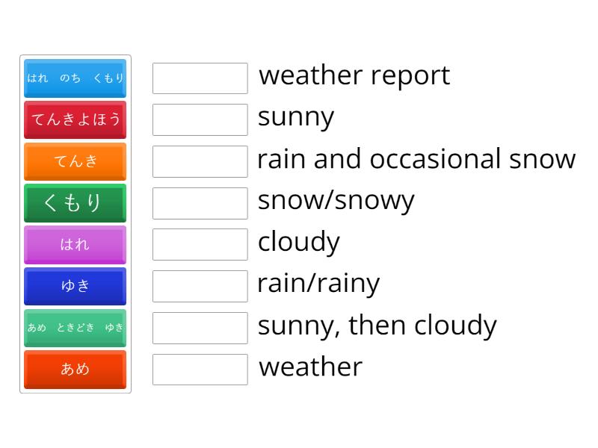
Task: Click the "rain and occasional snow" definition text
Action: (x=416, y=159)
